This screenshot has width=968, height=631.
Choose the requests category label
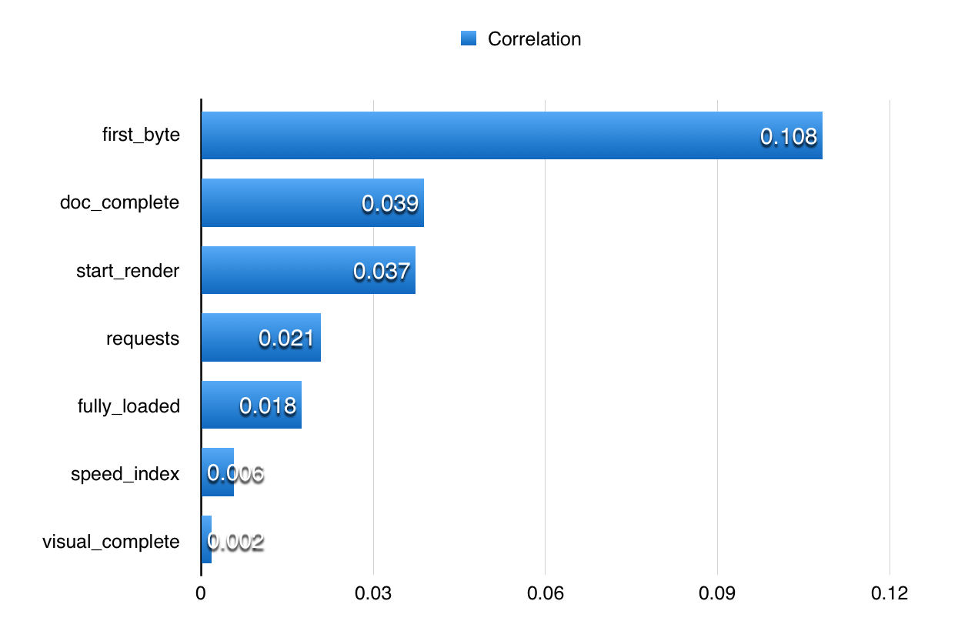[x=143, y=339]
